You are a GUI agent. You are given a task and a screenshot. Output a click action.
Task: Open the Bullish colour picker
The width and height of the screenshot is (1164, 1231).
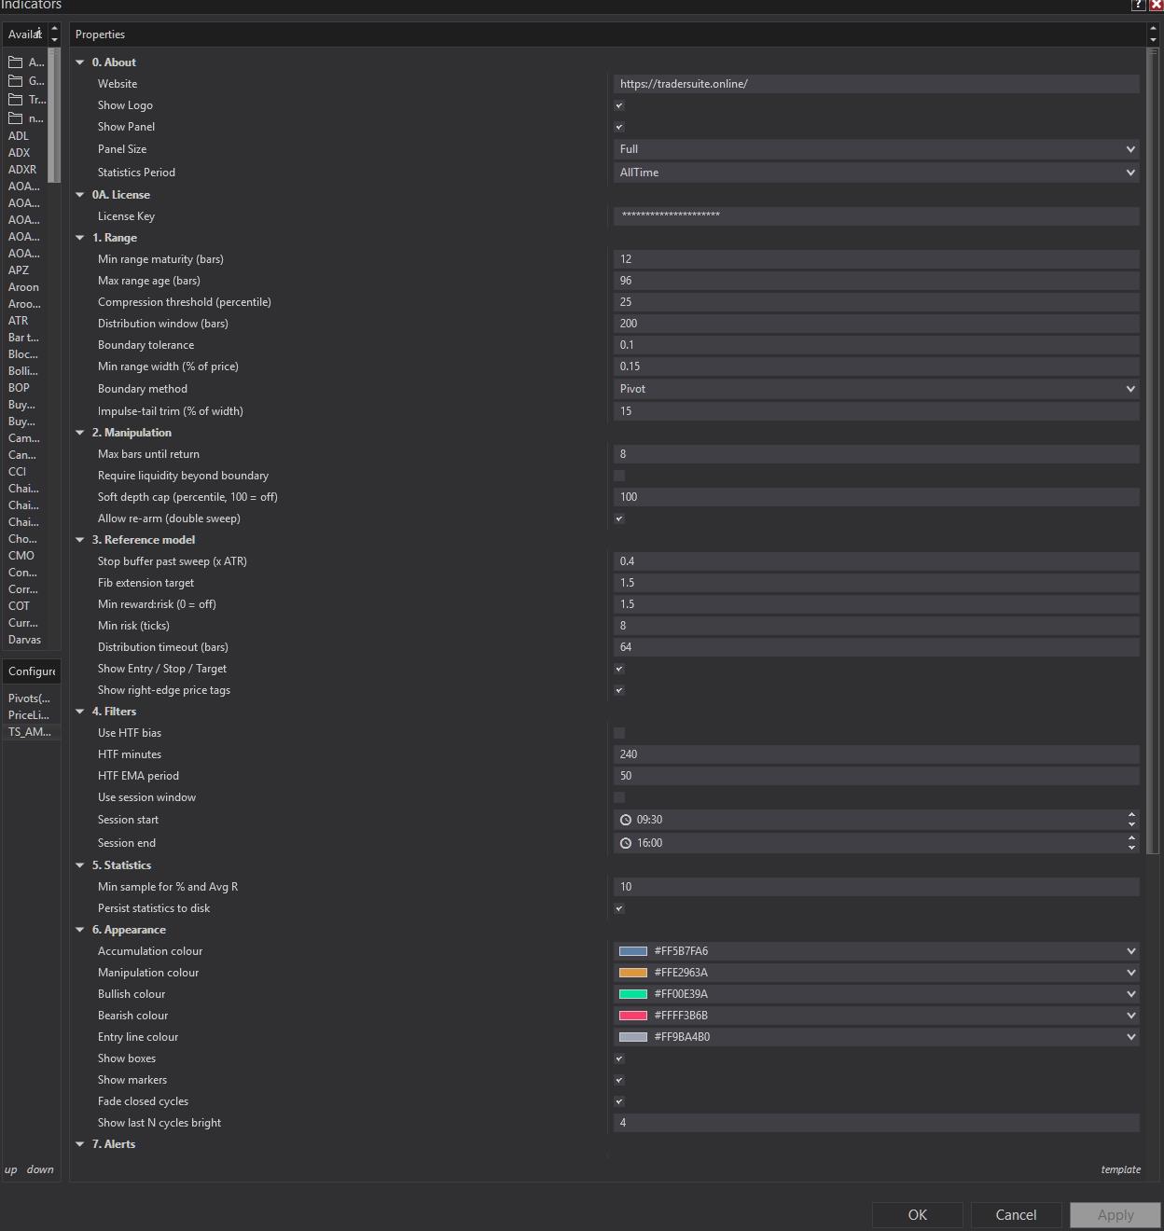(x=877, y=994)
